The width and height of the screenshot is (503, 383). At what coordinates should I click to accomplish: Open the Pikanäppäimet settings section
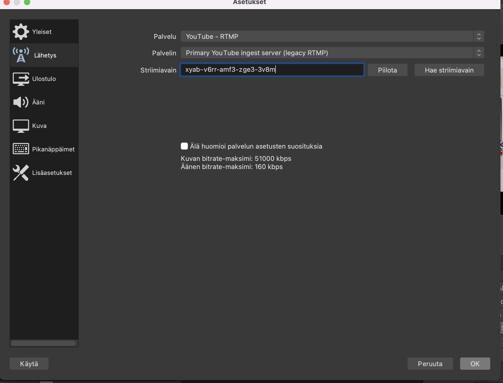click(x=53, y=149)
